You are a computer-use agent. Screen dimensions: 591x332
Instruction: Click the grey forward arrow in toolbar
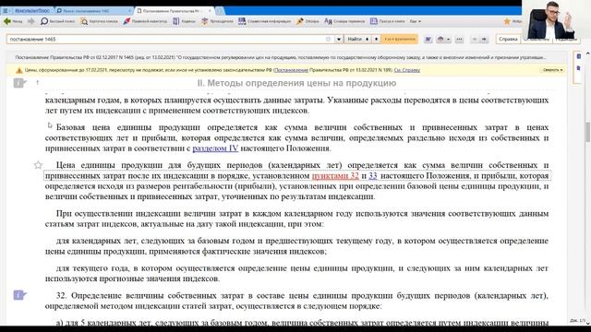[31, 21]
